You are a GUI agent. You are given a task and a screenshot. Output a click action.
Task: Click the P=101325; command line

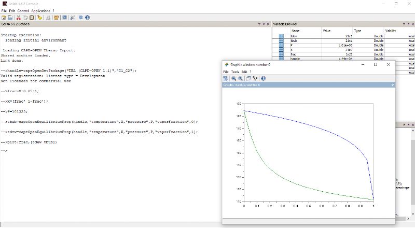pyautogui.click(x=14, y=111)
